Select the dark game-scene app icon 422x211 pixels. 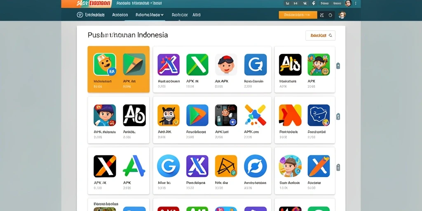coord(226,115)
